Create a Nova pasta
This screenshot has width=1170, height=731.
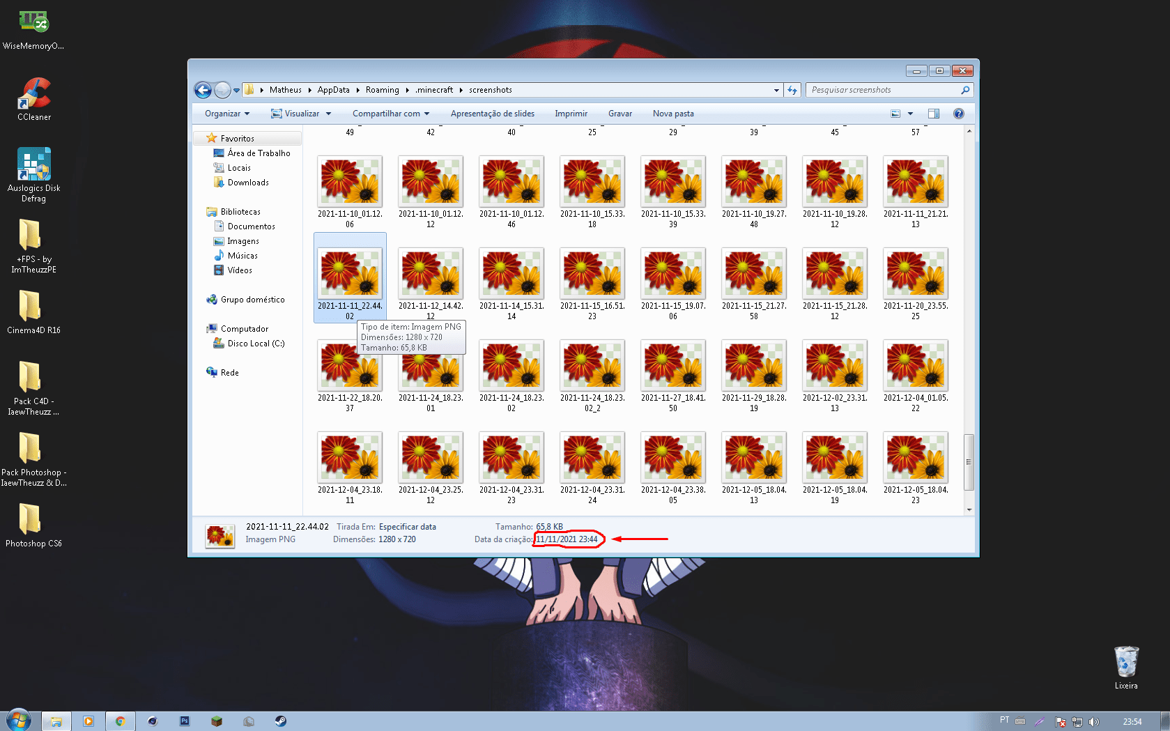click(x=673, y=114)
